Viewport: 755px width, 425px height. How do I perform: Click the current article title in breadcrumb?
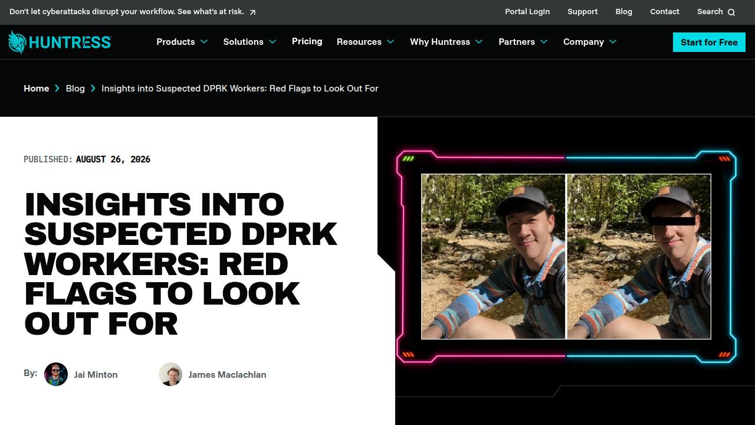(240, 89)
